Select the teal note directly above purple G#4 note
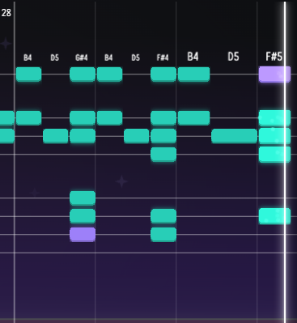Viewport: 297px width, 323px height. click(83, 216)
